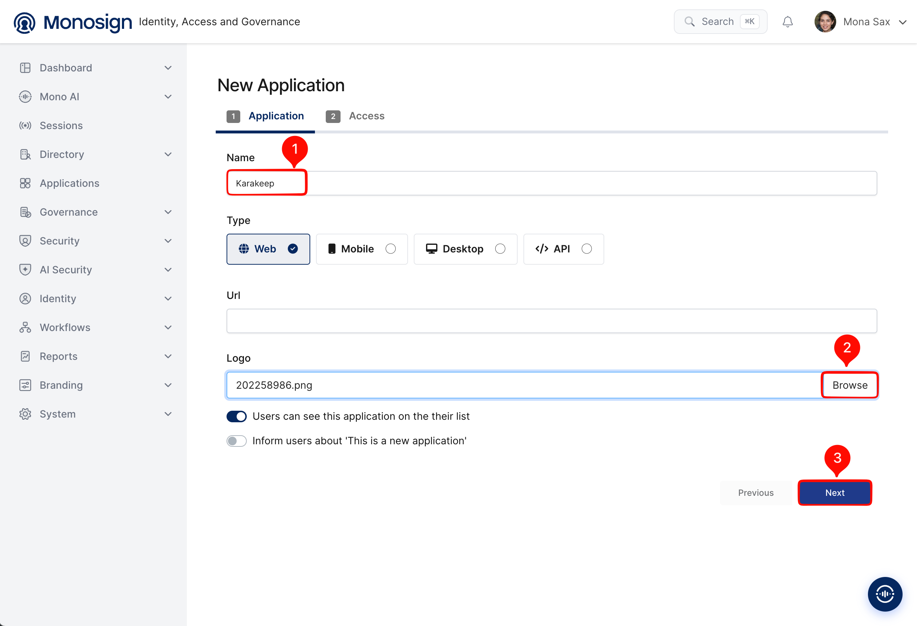The image size is (917, 626).
Task: Click the Mono AI sidebar icon
Action: pyautogui.click(x=25, y=97)
